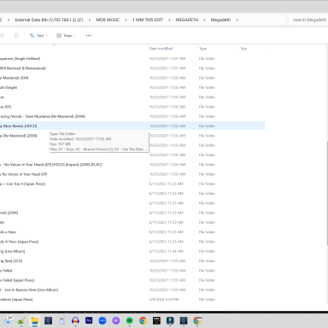Open Adobe Audition (Au) on taskbar
The height and width of the screenshot is (328, 328).
click(89, 321)
